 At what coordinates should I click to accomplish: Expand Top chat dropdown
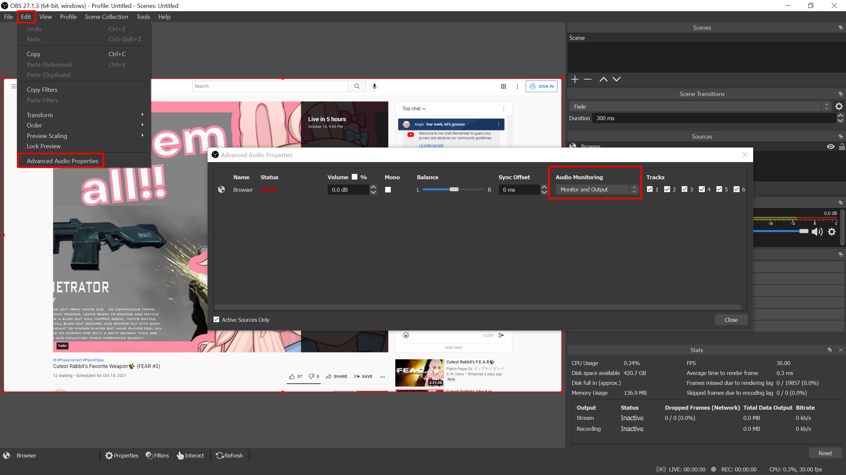tap(414, 109)
